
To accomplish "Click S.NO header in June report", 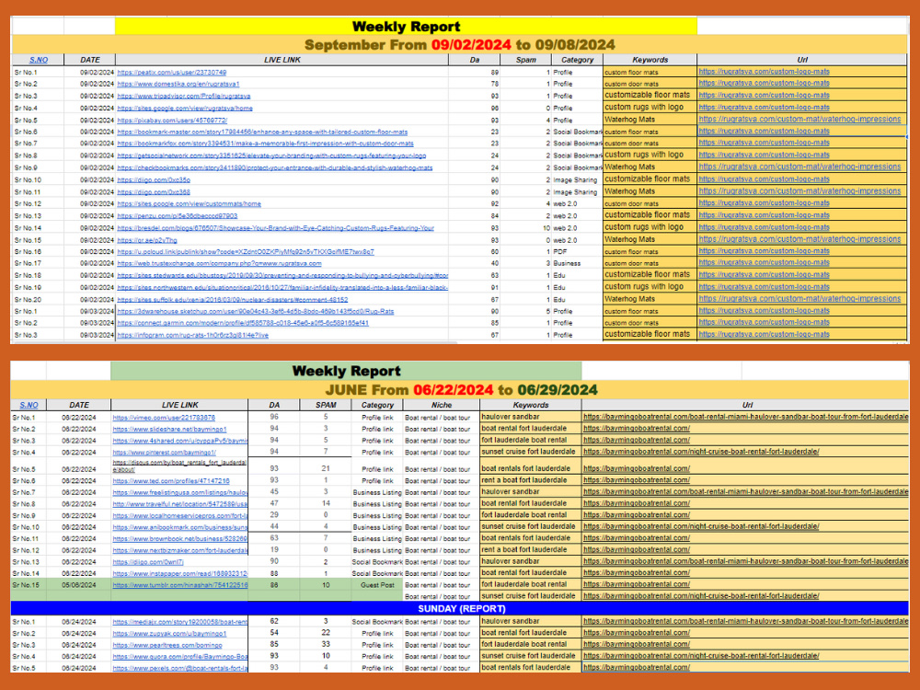I will (29, 406).
